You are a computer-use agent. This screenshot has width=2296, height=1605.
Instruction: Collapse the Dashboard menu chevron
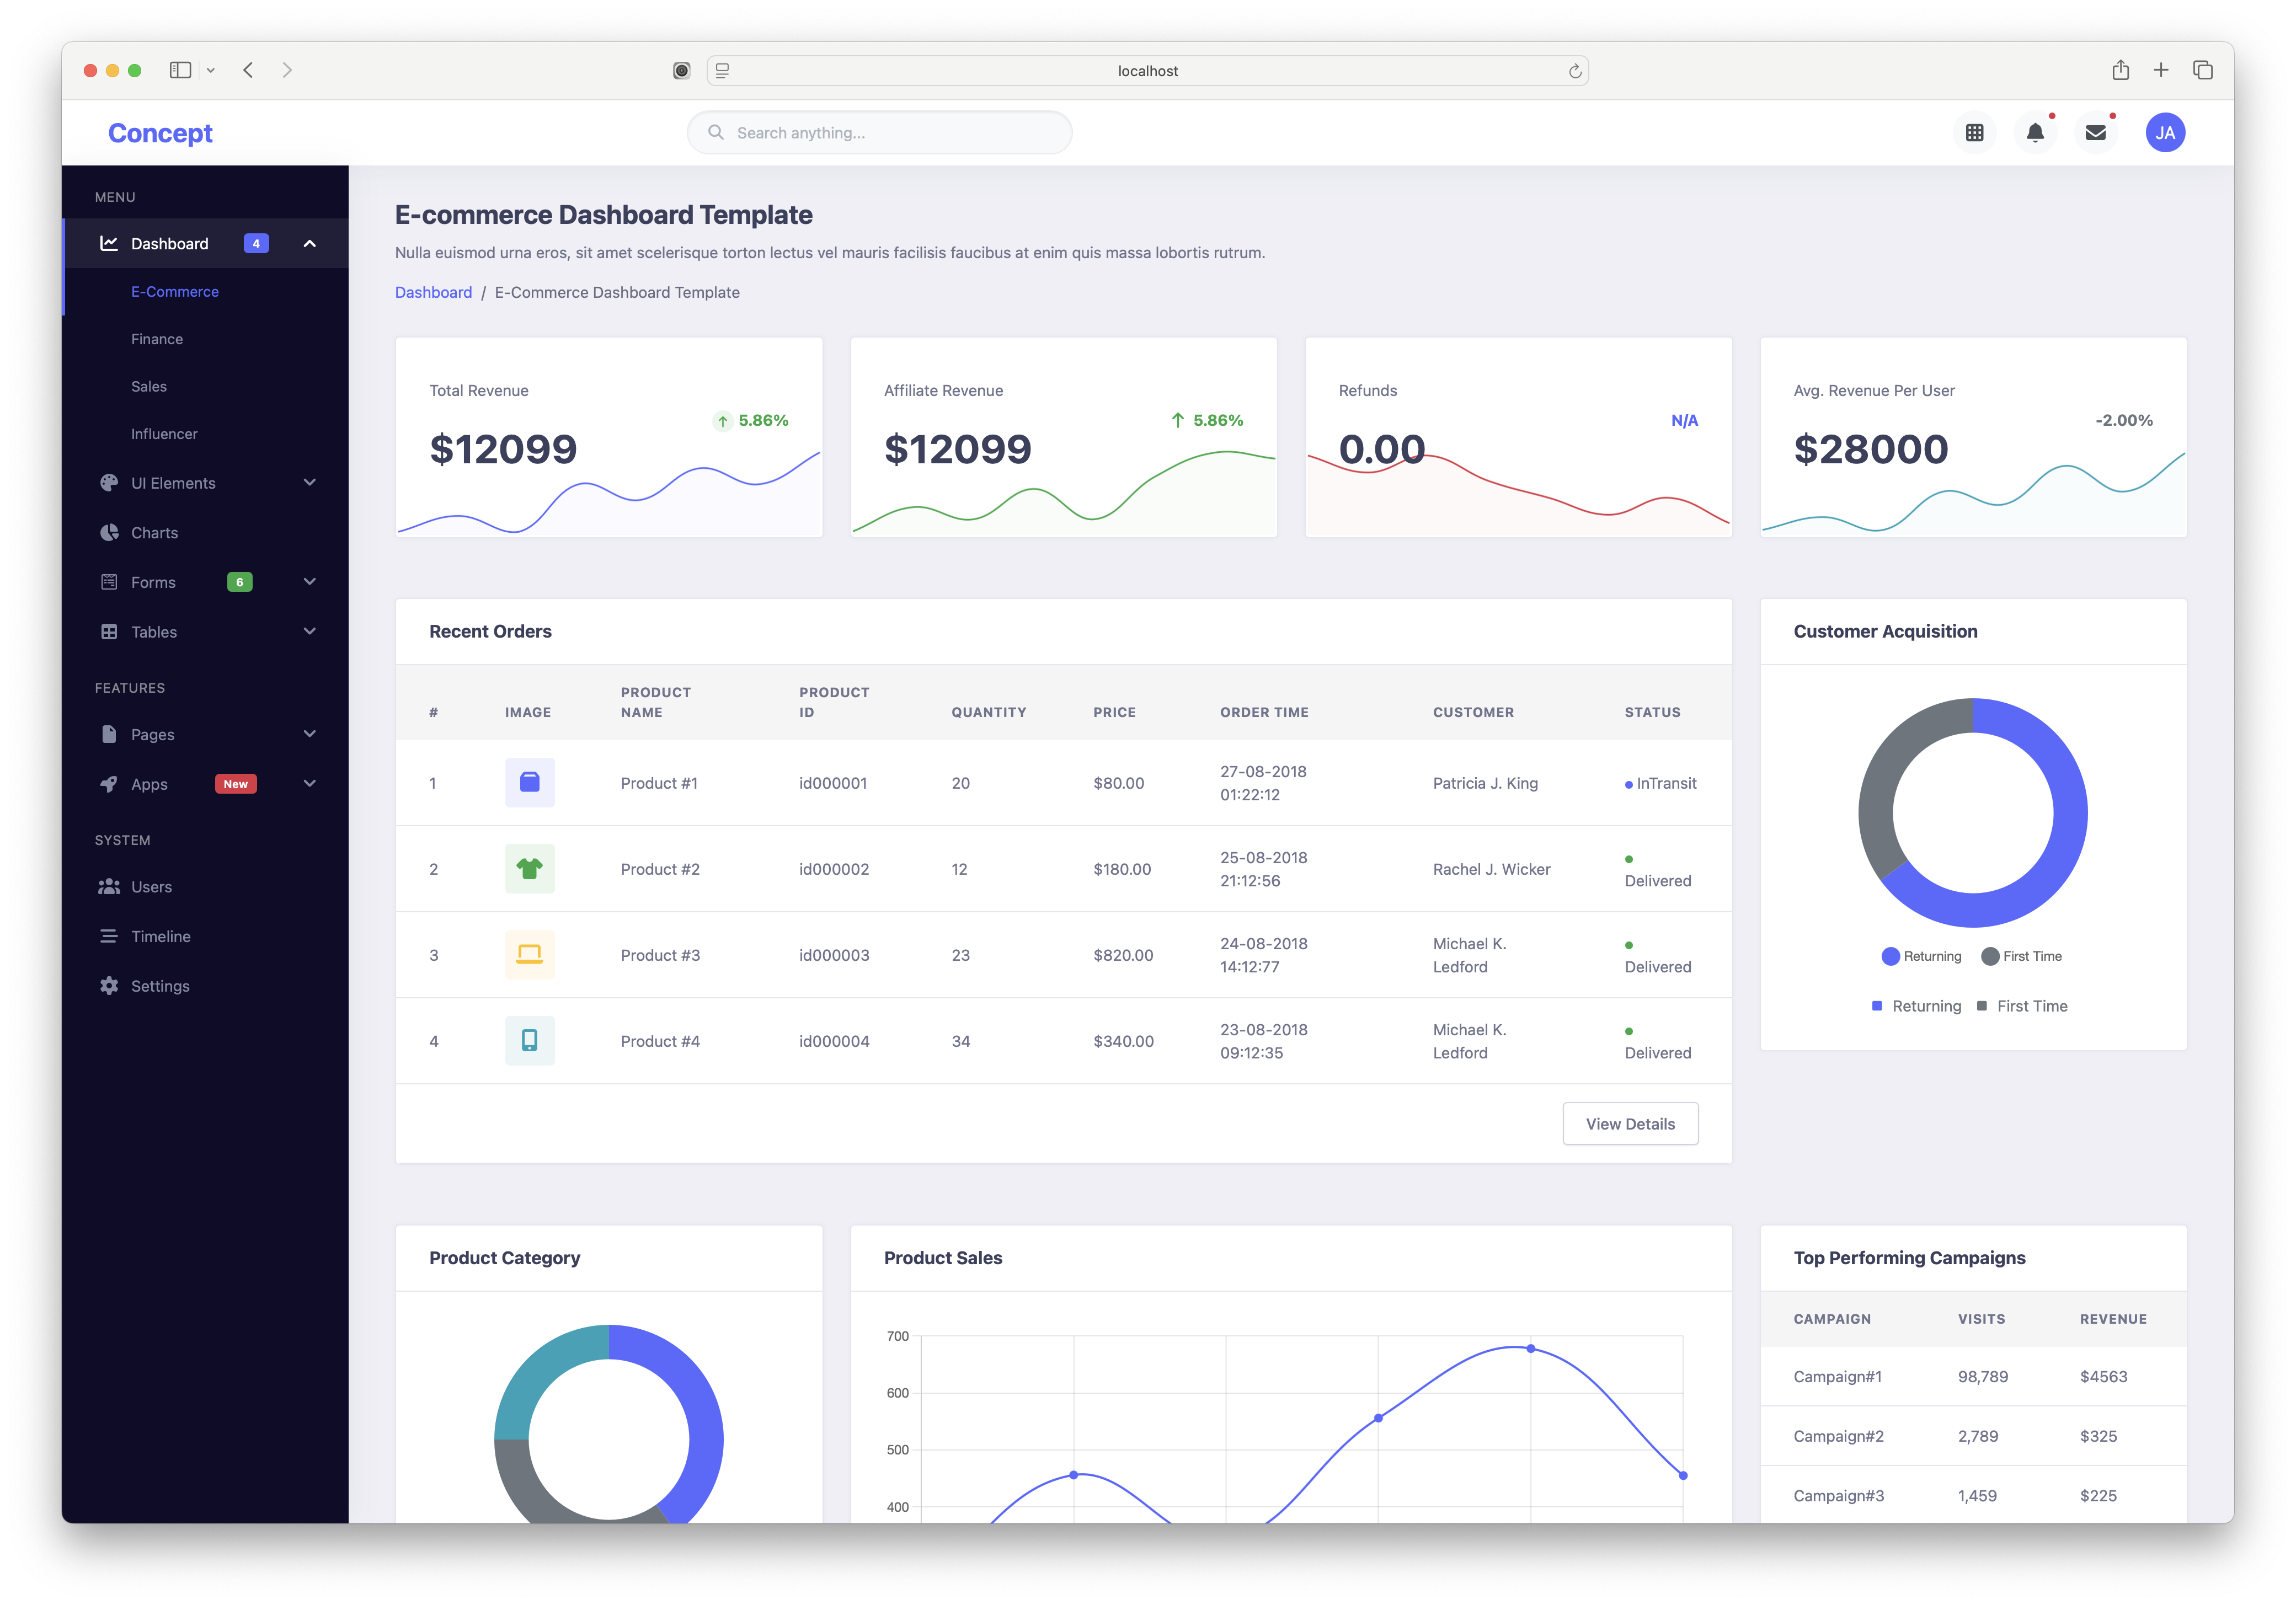coord(309,243)
